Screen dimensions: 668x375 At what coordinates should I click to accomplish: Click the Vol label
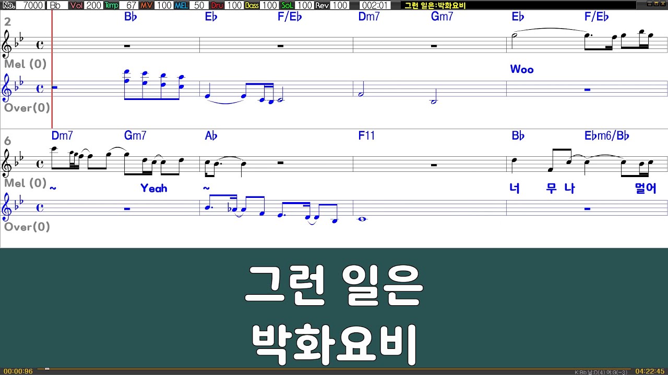click(x=76, y=5)
